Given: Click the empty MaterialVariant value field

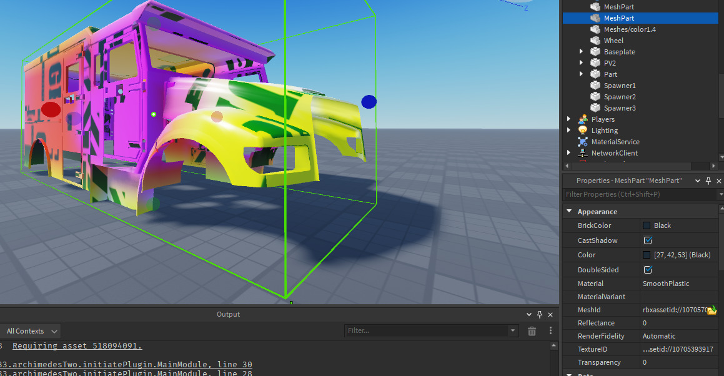Looking at the screenshot, I should [679, 297].
